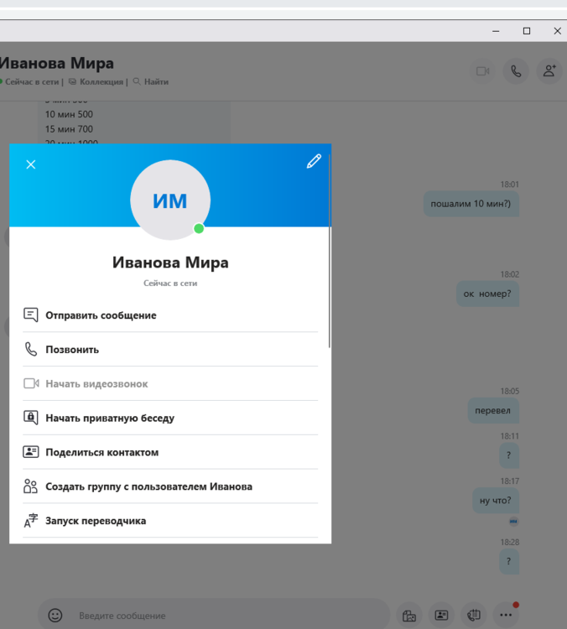The image size is (567, 629).
Task: Open the emoji smiley picker
Action: (55, 615)
